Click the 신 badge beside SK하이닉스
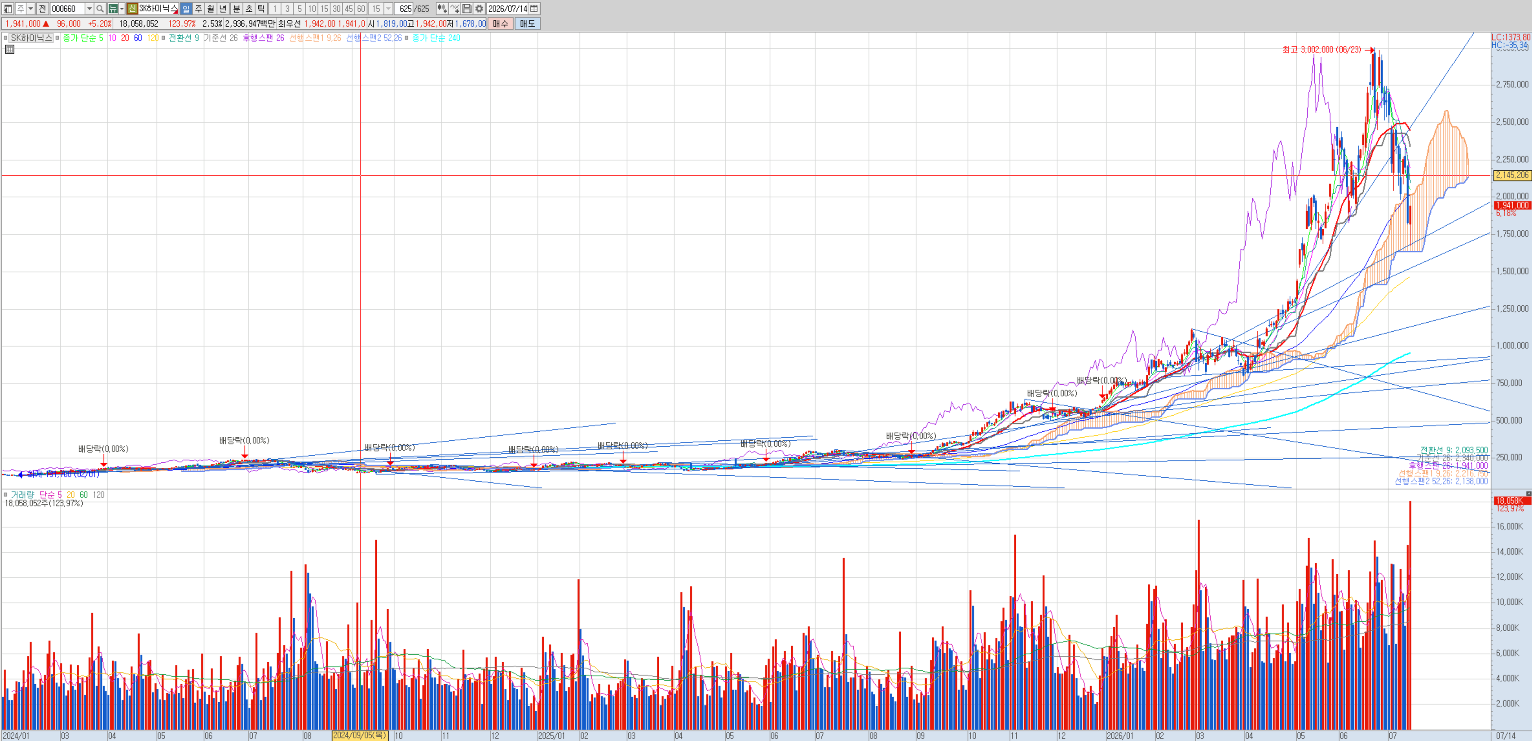This screenshot has height=741, width=1532. (x=132, y=9)
